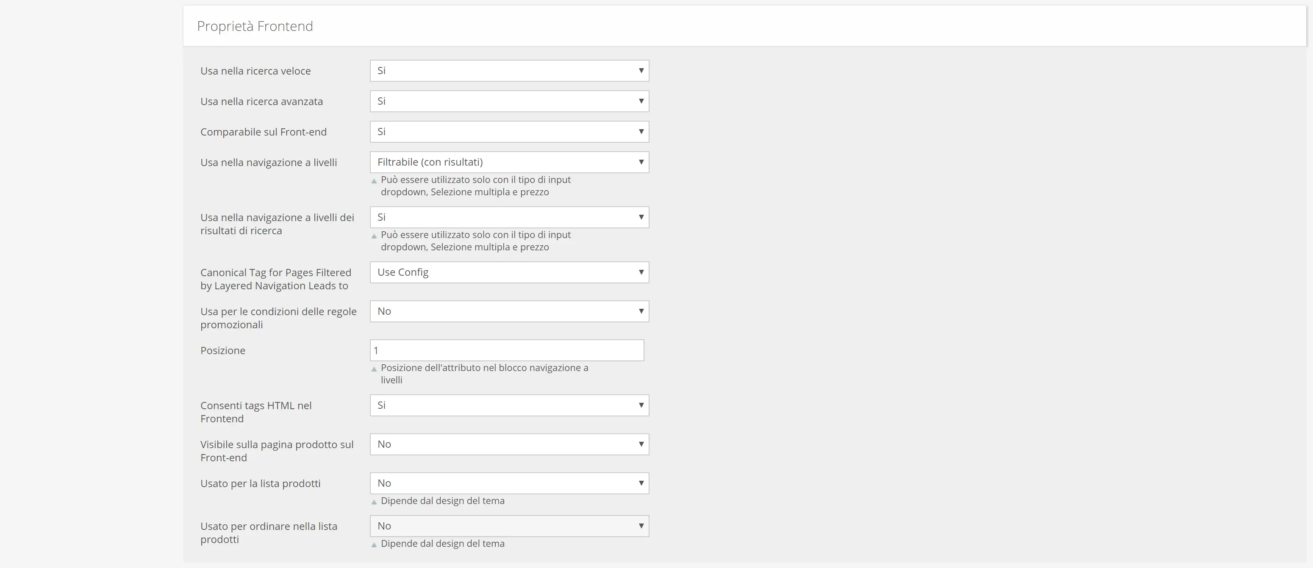The height and width of the screenshot is (568, 1313).
Task: Expand the 'Comparabile sul Front-end' select
Action: pos(509,132)
